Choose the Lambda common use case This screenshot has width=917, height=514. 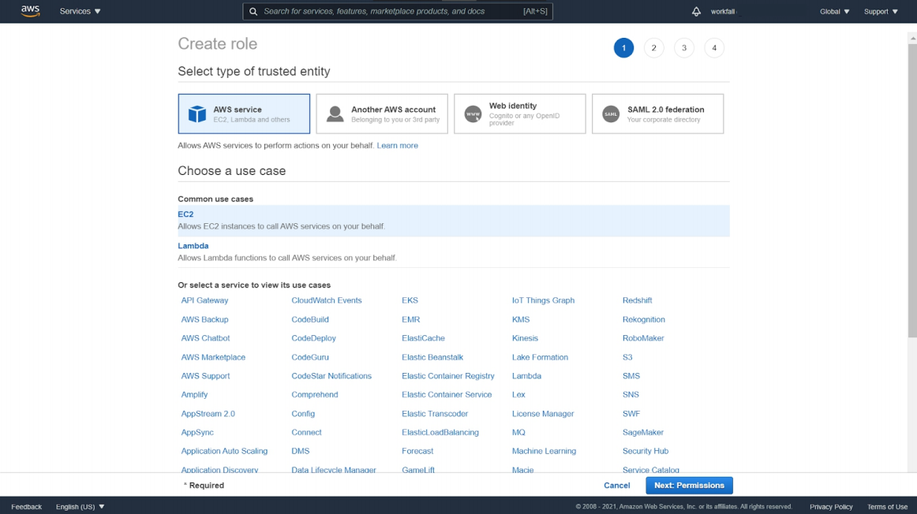coord(453,251)
